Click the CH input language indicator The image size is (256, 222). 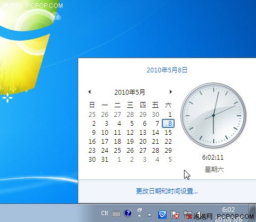[105, 213]
